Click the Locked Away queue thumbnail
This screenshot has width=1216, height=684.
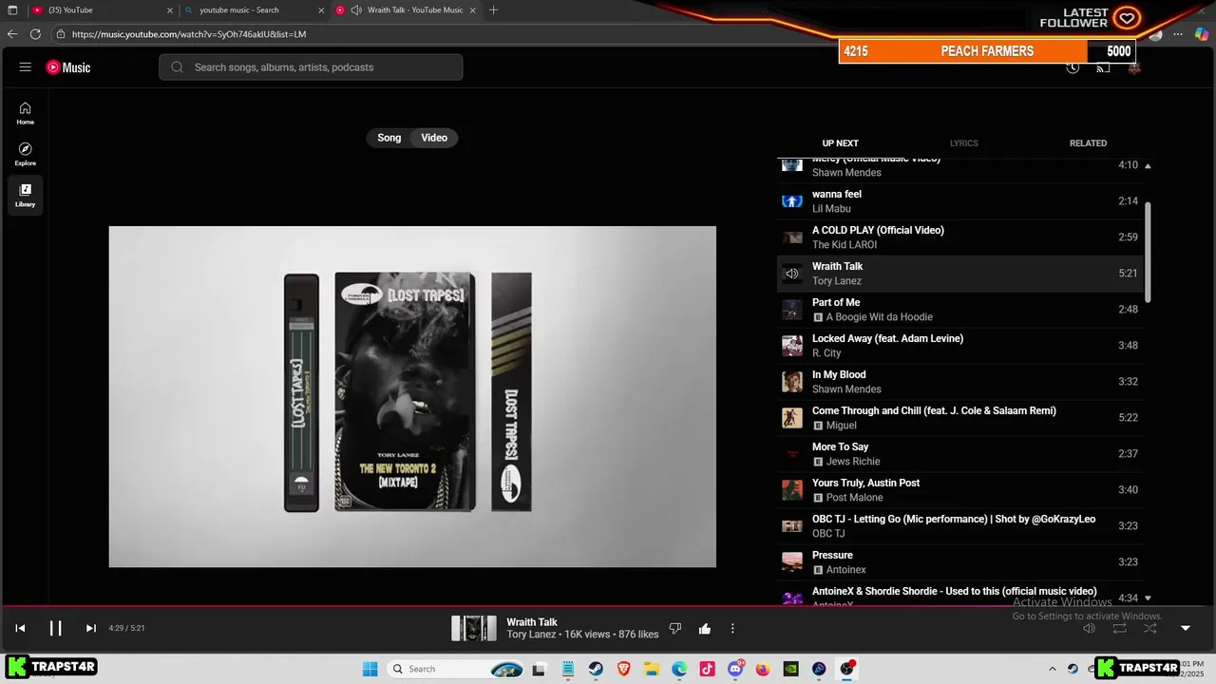point(791,346)
